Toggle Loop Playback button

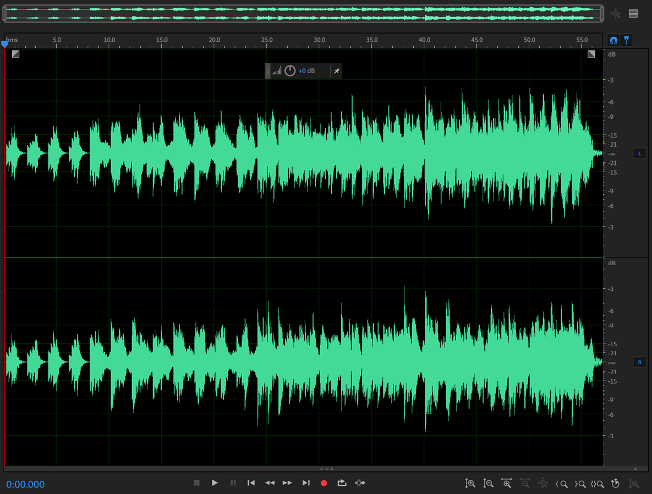pyautogui.click(x=342, y=483)
